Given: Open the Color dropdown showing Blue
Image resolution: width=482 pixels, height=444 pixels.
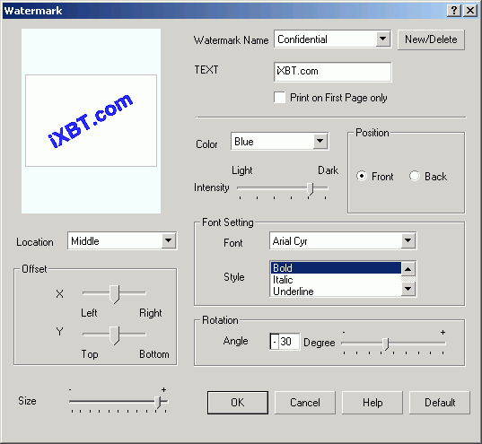Looking at the screenshot, I should 320,142.
